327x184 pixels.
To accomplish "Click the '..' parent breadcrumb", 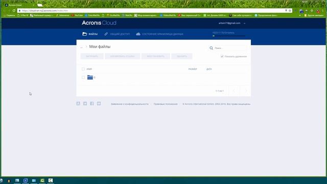I will (82, 47).
